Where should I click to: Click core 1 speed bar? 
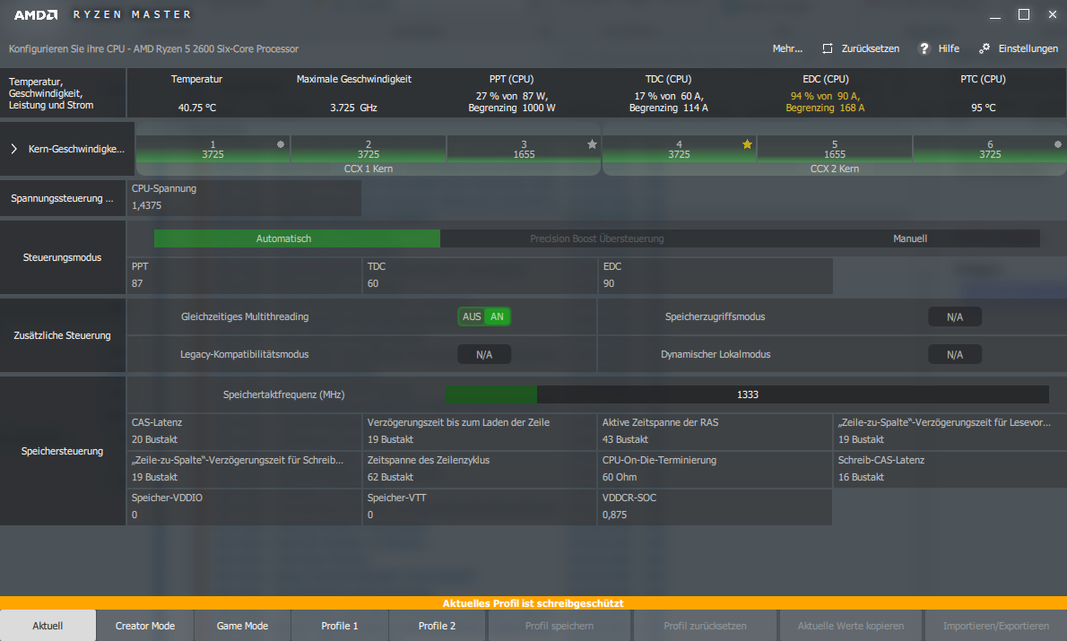pyautogui.click(x=213, y=149)
